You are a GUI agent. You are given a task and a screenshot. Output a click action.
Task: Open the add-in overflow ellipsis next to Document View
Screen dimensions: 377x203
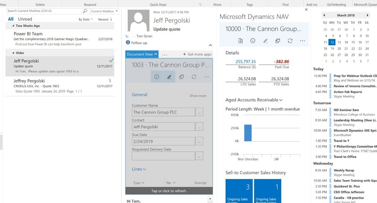164,55
